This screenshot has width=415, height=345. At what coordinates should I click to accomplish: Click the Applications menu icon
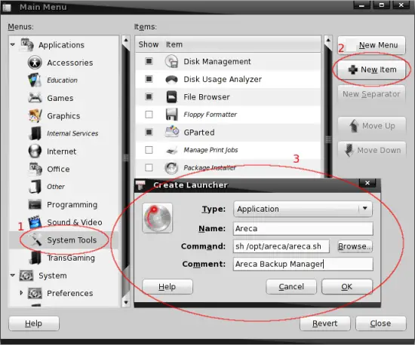(x=27, y=44)
